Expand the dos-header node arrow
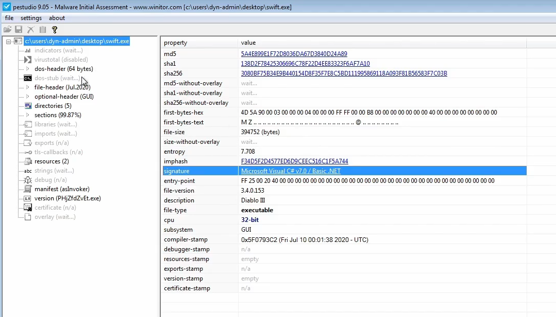This screenshot has height=317, width=556. pyautogui.click(x=28, y=69)
